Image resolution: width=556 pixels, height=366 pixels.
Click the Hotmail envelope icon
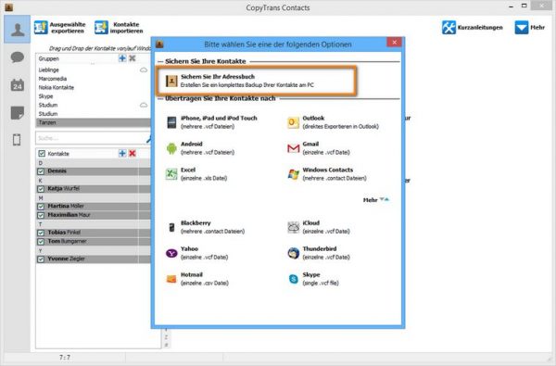tap(171, 279)
